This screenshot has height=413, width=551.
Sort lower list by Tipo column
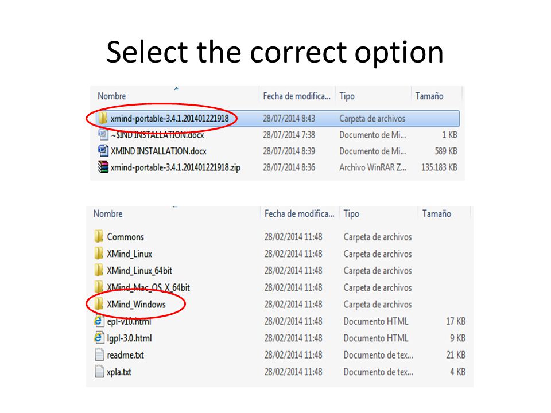(x=351, y=213)
